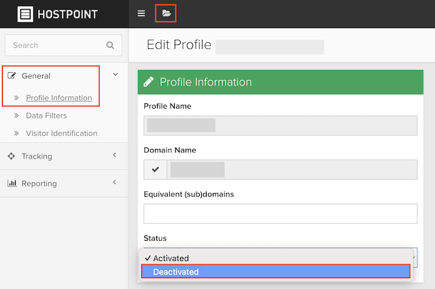Screen dimensions: 435x289
Task: Open the Tracking menu section
Action: pos(37,156)
